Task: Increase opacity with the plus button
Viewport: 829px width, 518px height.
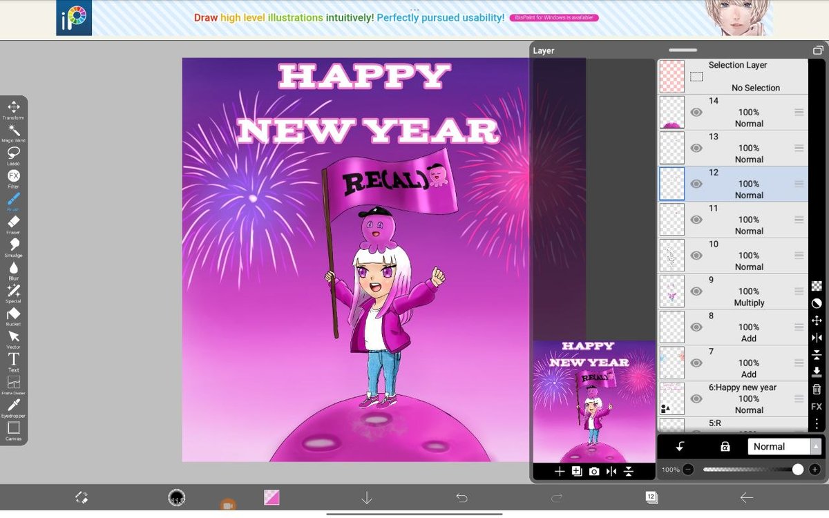Action: (x=815, y=470)
